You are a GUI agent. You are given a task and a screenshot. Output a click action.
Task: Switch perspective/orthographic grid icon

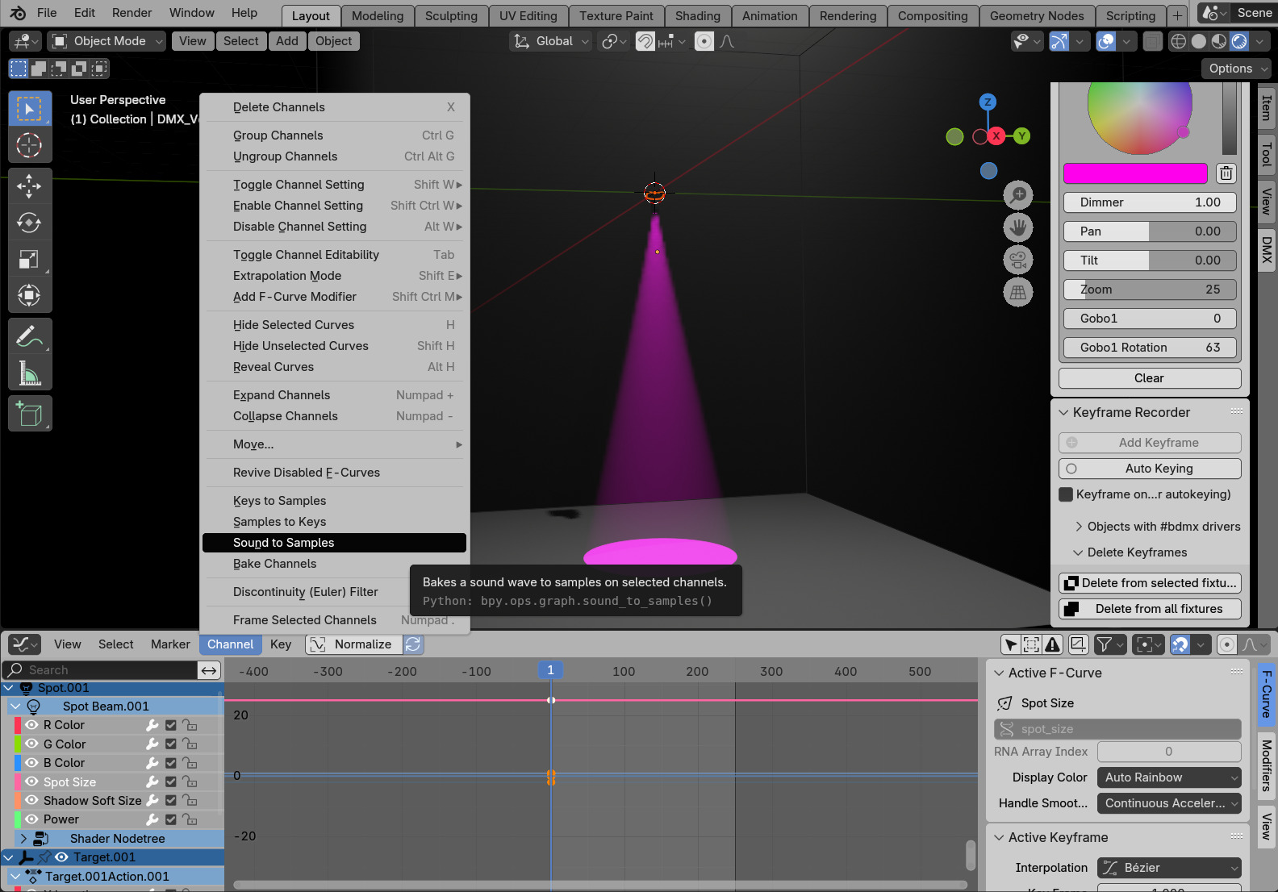[1018, 292]
